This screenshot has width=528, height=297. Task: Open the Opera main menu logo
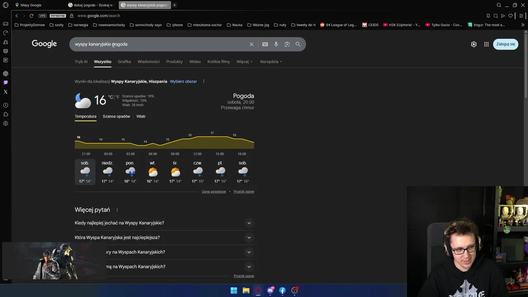pyautogui.click(x=5, y=5)
